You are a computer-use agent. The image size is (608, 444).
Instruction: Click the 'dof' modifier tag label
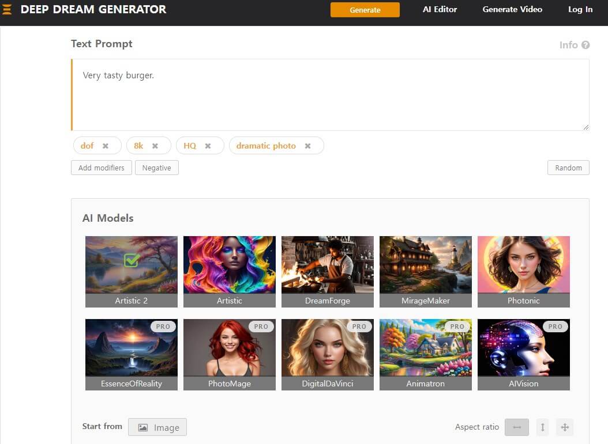[x=87, y=146]
